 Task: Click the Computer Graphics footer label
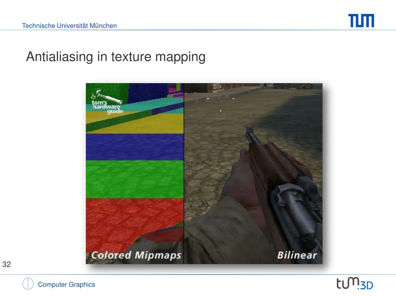[x=67, y=284]
